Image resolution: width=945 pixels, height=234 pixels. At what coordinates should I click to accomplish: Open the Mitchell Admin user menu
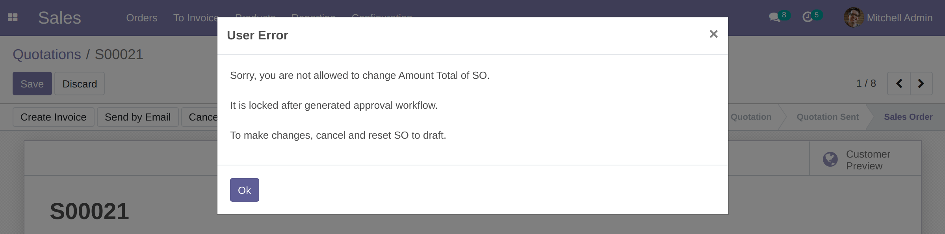point(899,18)
